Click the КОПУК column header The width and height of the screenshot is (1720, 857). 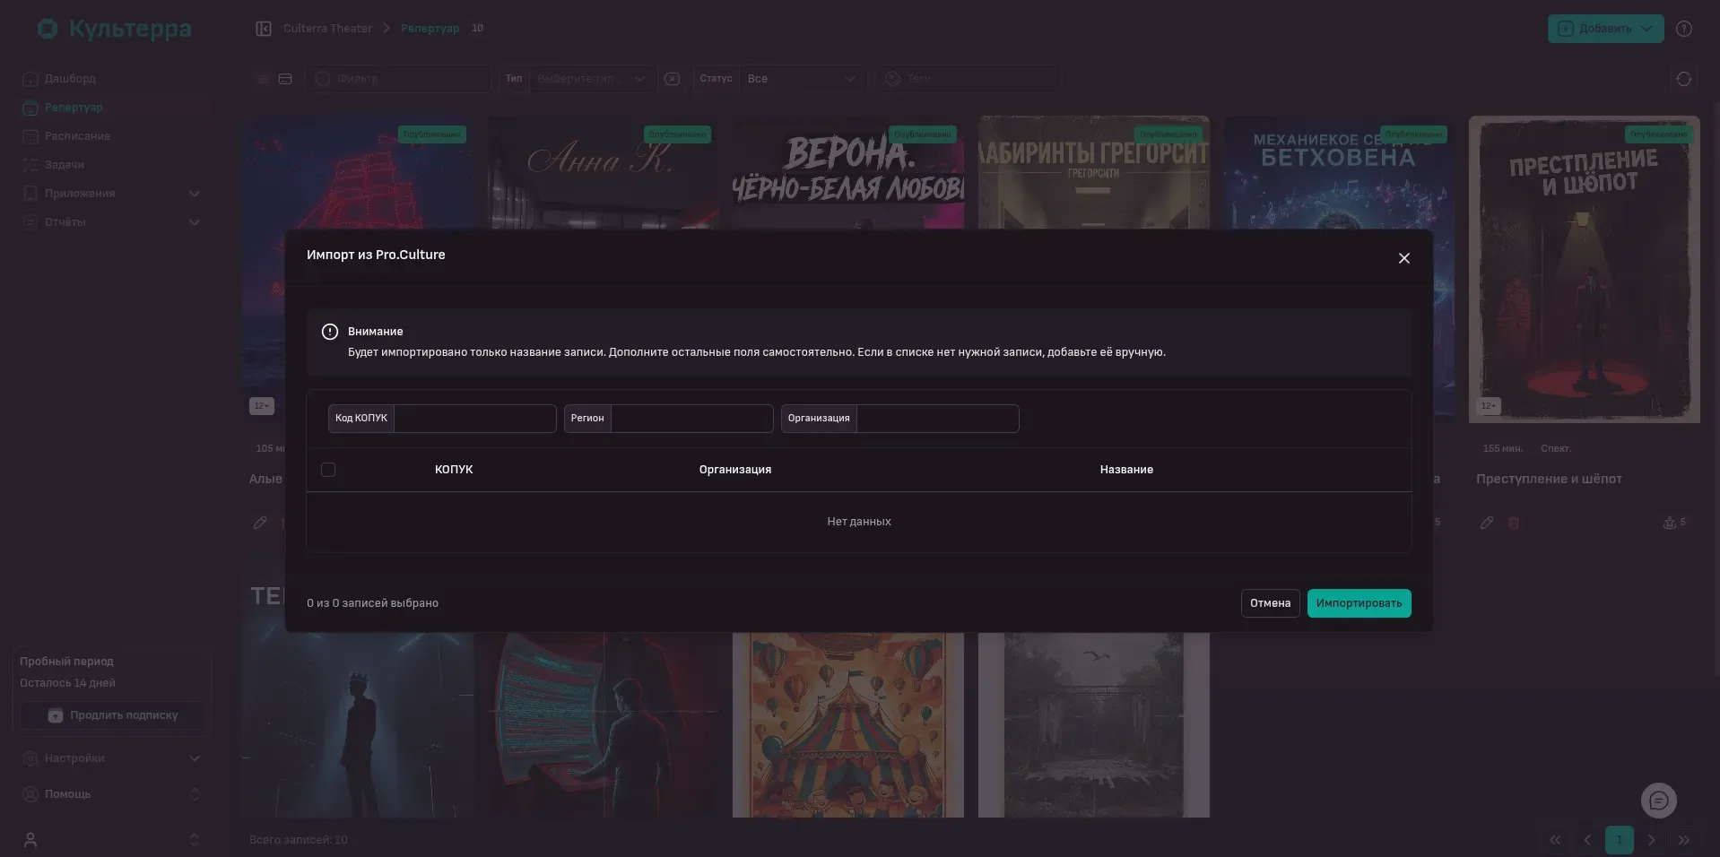coord(454,470)
